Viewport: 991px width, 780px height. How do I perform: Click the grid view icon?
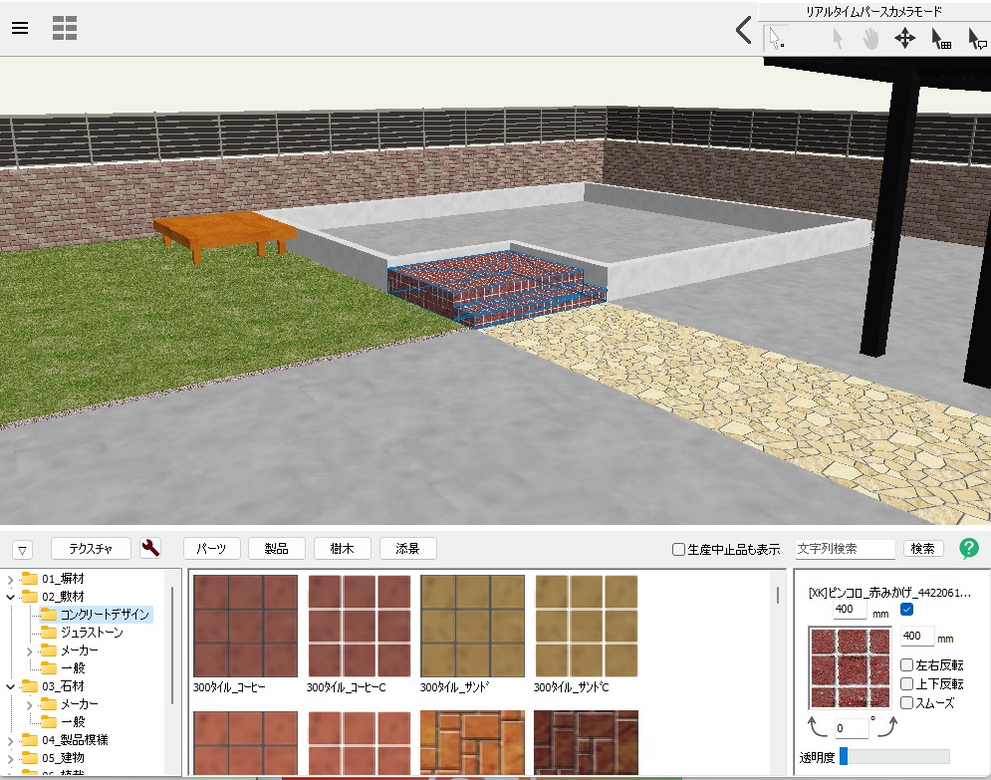pos(65,28)
